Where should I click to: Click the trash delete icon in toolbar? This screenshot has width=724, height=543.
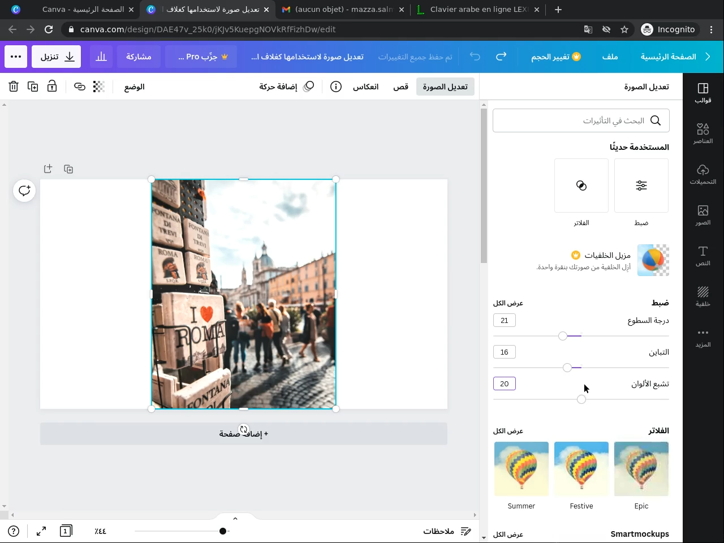14,87
